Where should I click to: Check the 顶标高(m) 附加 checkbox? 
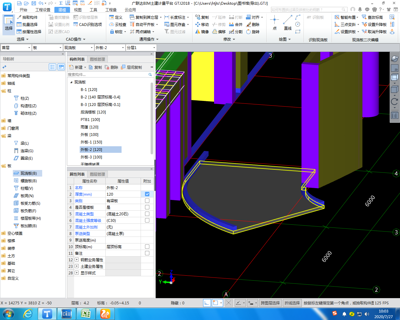click(x=147, y=247)
